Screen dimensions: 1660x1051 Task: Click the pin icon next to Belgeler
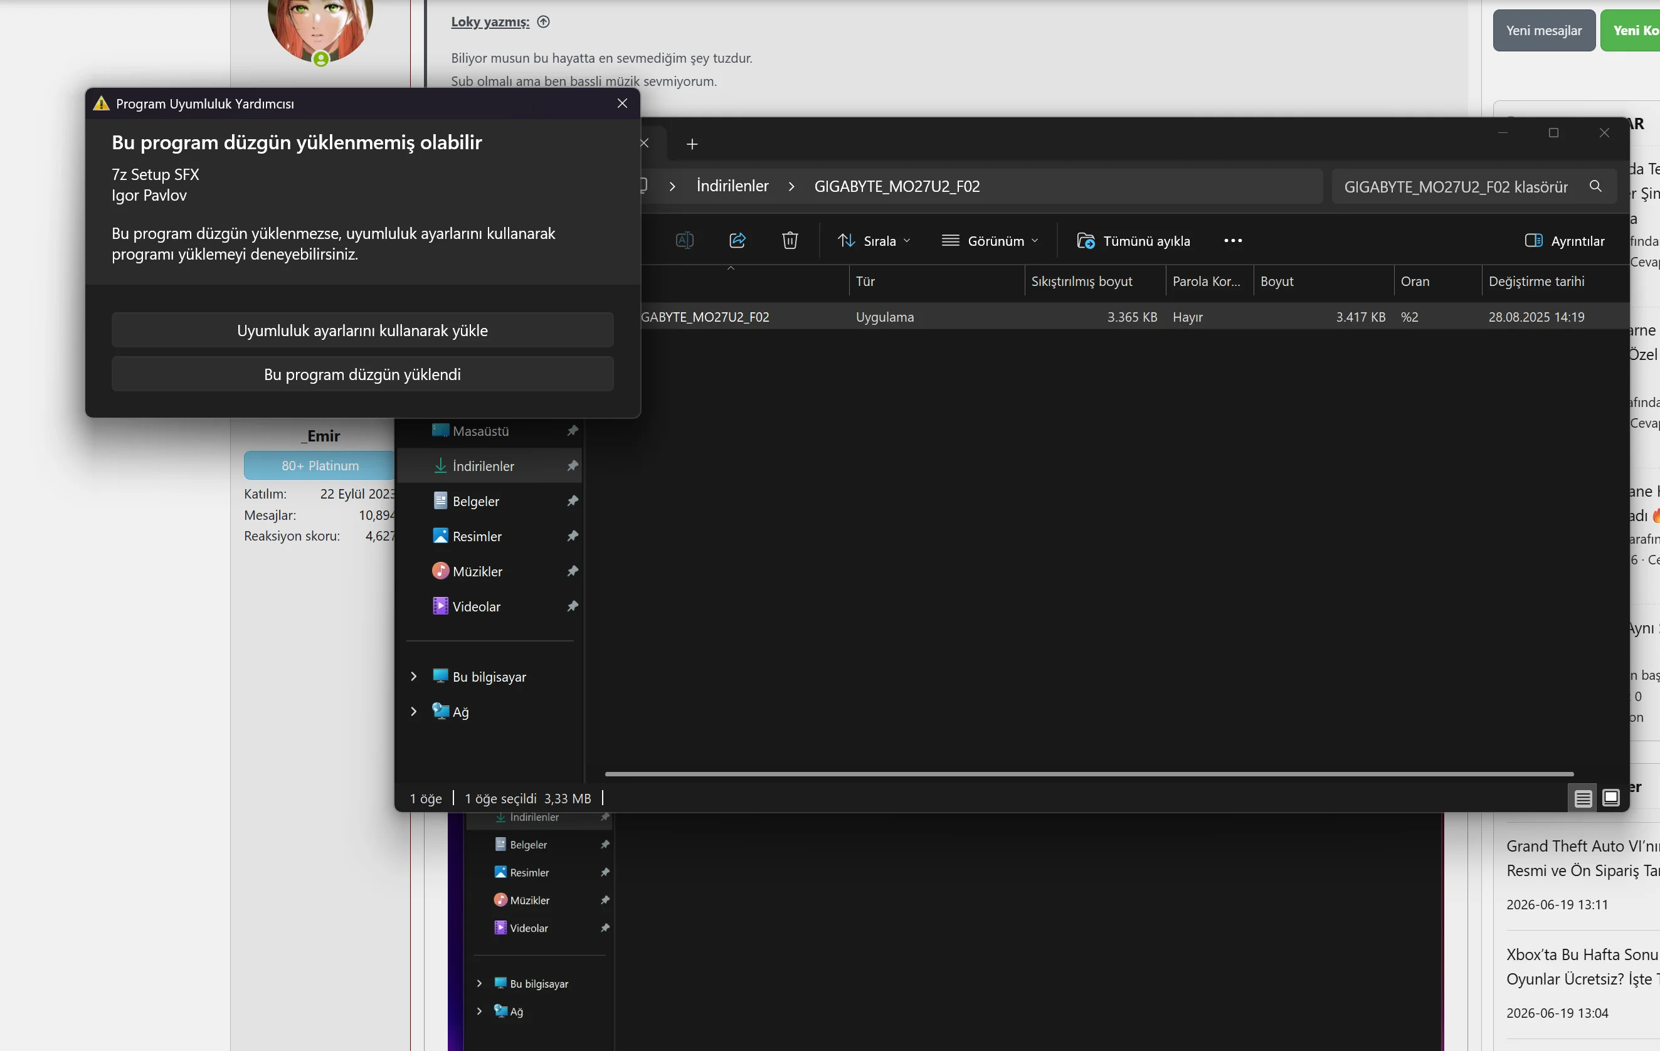coord(572,501)
